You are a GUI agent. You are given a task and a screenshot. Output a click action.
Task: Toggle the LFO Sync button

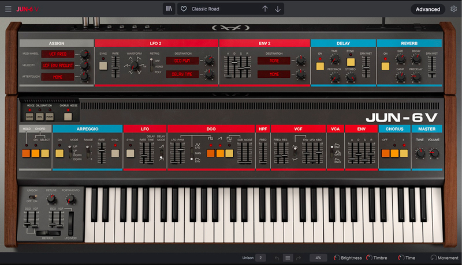click(131, 153)
